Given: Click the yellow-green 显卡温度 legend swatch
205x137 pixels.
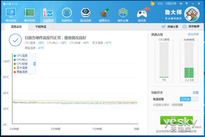Looking at the screenshot, I should tap(15, 68).
